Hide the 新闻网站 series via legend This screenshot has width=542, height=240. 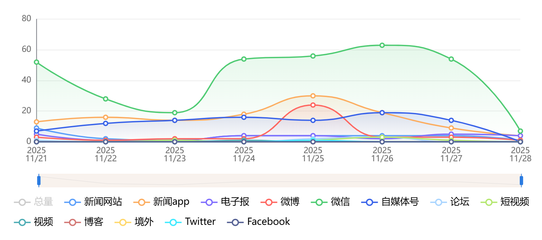click(103, 202)
